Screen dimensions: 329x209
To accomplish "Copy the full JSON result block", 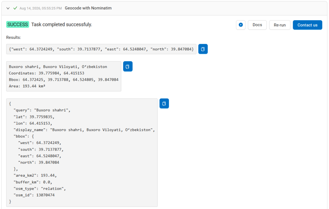I will (164, 104).
